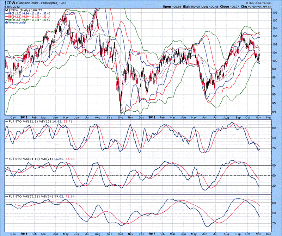
Task: Click the volume bars icon in legend
Action: point(6,22)
